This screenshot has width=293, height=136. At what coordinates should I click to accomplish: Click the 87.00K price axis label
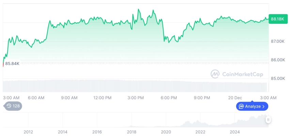pyautogui.click(x=277, y=41)
